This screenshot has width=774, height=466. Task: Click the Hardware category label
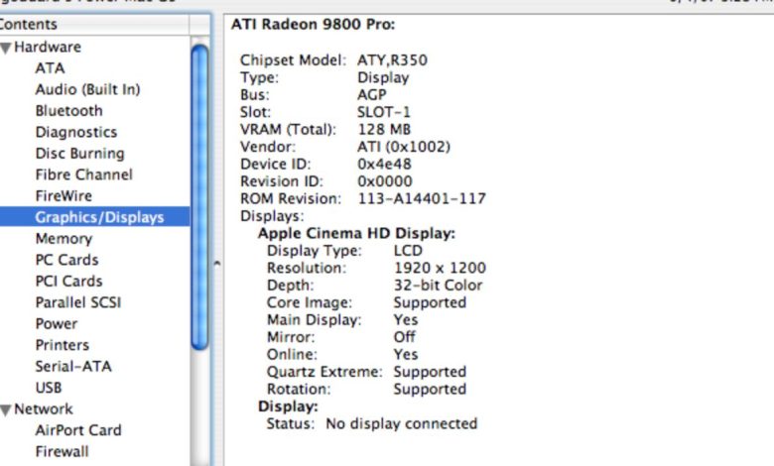coord(48,47)
